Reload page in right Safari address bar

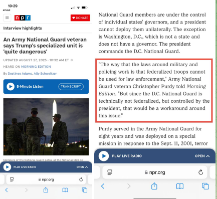click(x=200, y=172)
